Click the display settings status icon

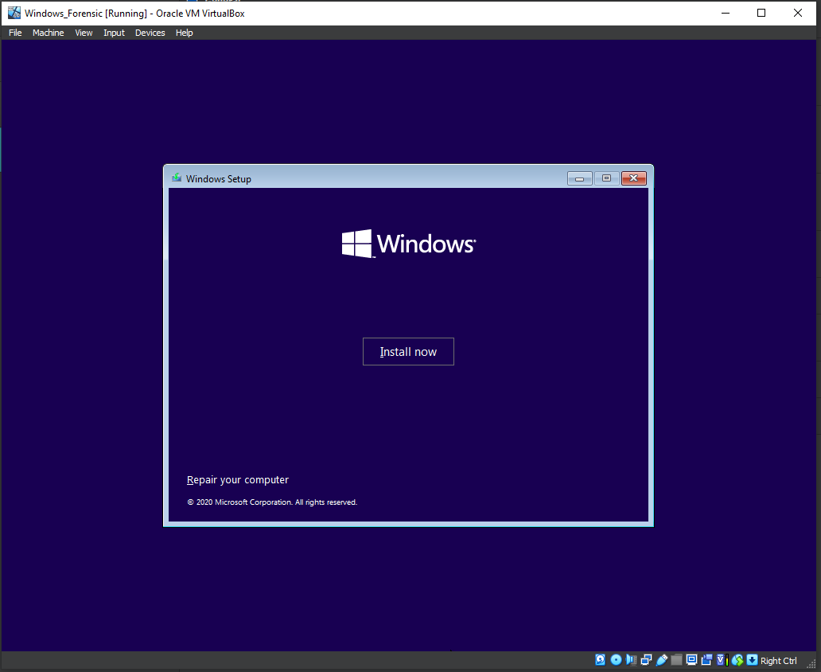point(692,660)
